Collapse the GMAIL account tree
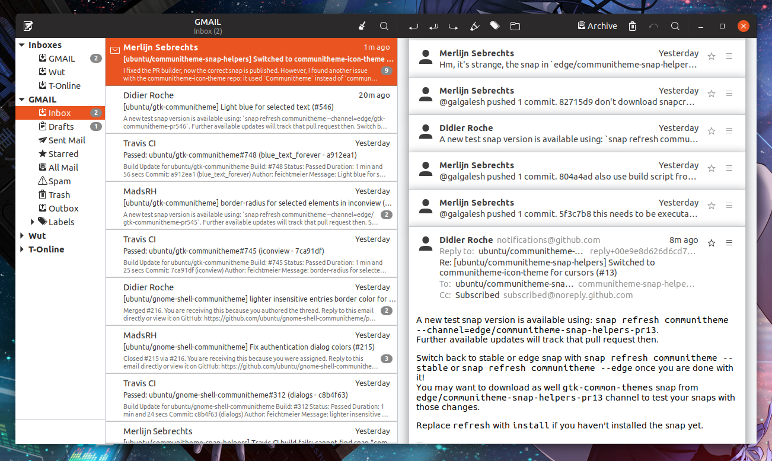Image resolution: width=772 pixels, height=461 pixels. click(22, 100)
